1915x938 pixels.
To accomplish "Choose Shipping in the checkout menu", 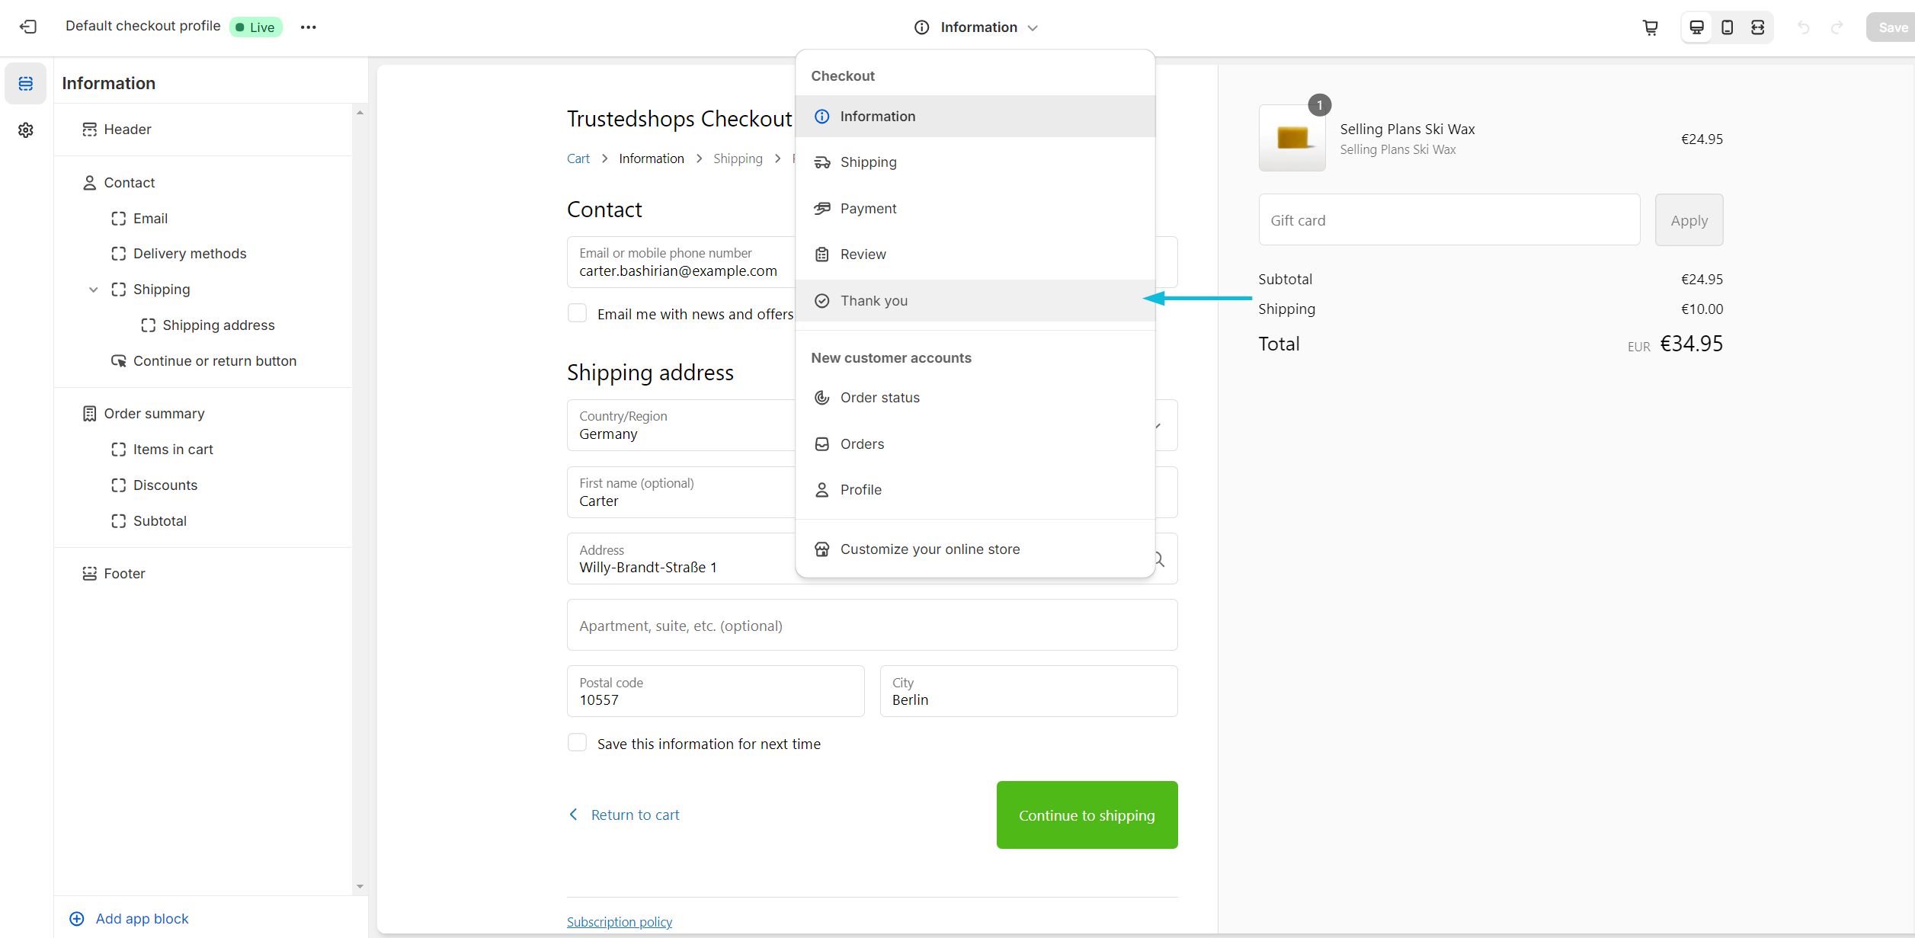I will pos(975,162).
